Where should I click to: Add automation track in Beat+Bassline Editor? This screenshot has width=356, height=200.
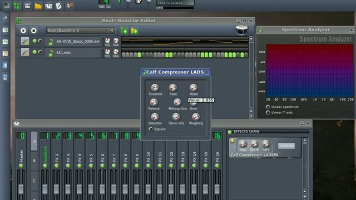[135, 31]
